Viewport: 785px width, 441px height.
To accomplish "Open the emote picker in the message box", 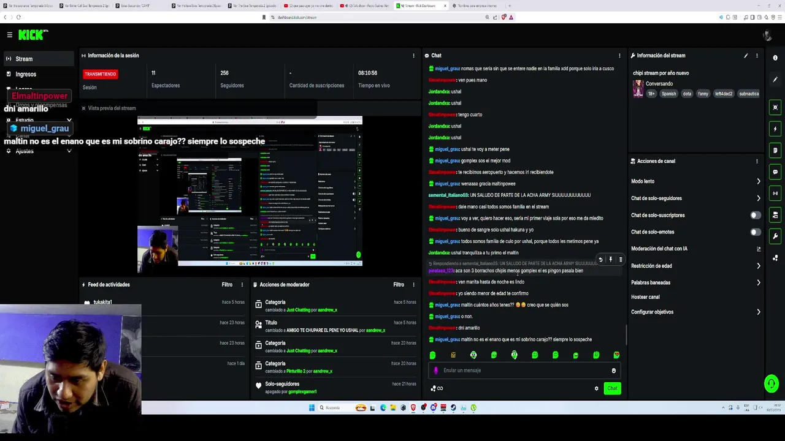I will pos(613,371).
